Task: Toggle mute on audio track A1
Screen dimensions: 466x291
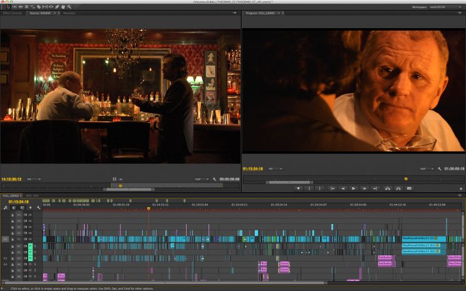Action: tap(29, 245)
